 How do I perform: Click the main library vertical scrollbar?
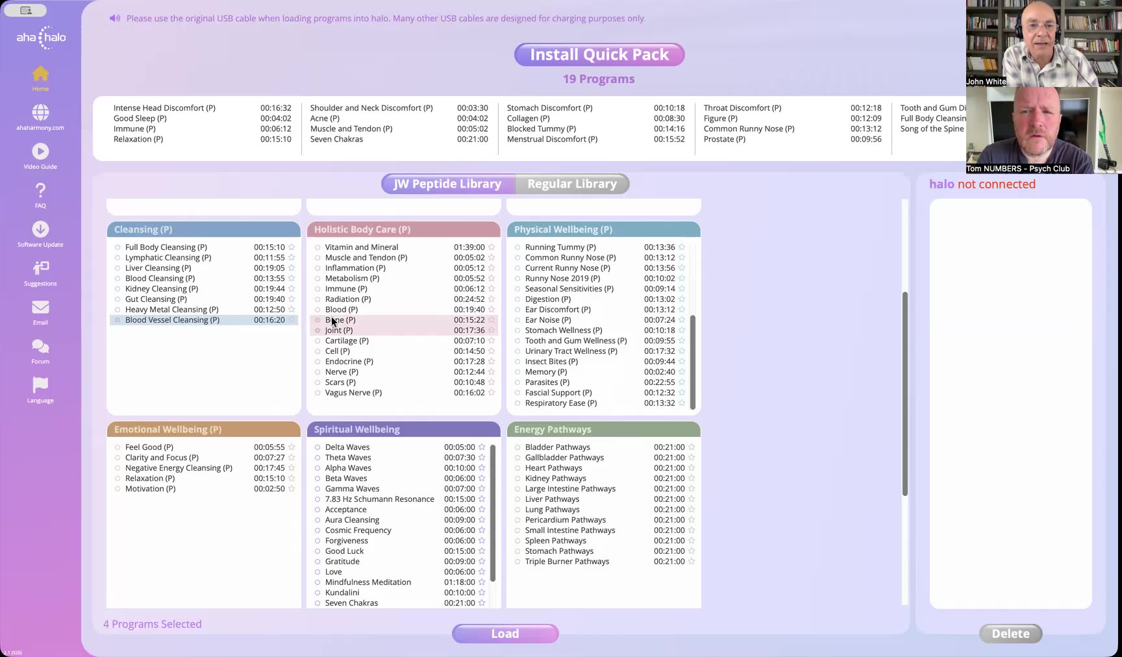904,394
